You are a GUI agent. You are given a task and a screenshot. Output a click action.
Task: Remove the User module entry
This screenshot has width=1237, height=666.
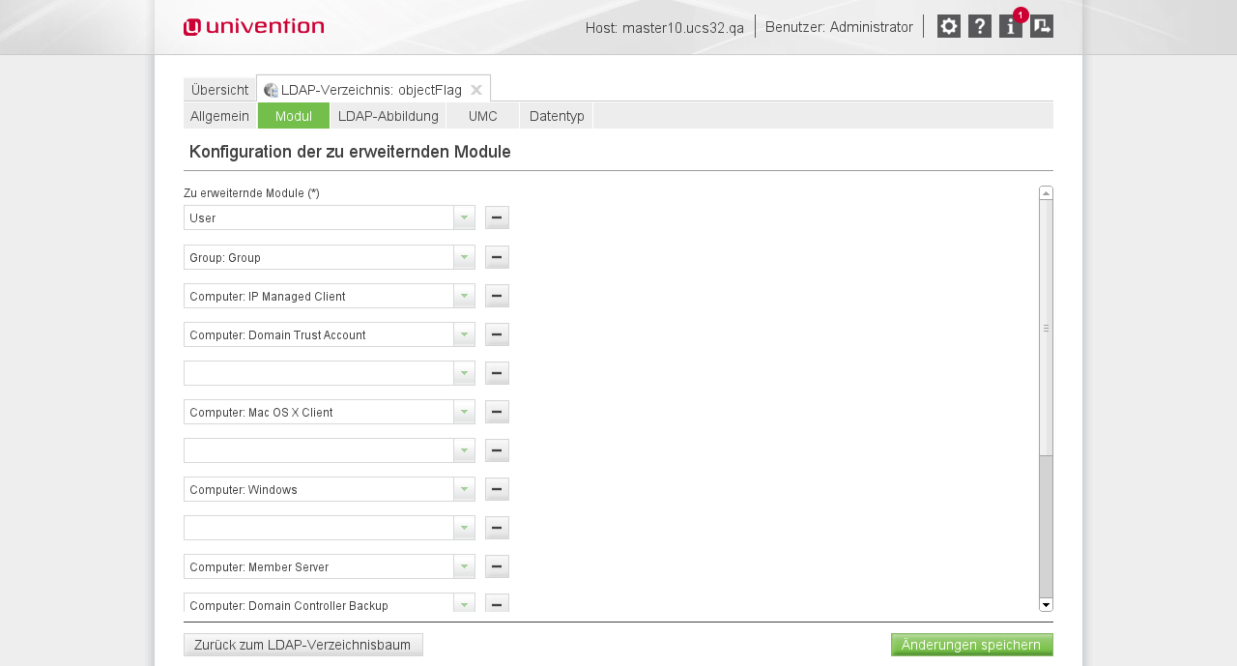click(497, 218)
